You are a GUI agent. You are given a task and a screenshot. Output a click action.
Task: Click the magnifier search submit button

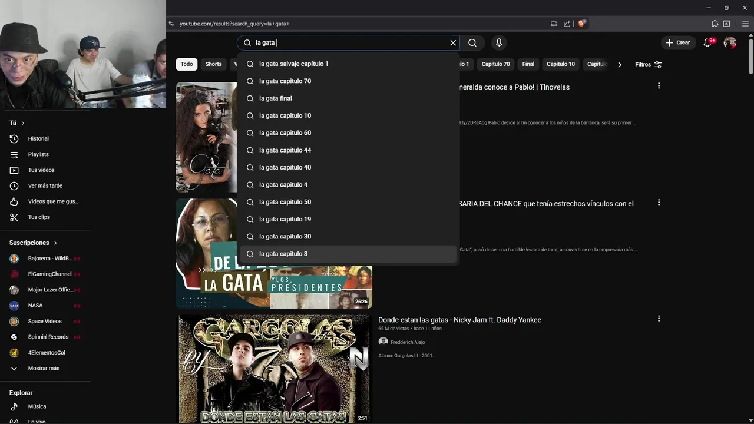point(472,42)
